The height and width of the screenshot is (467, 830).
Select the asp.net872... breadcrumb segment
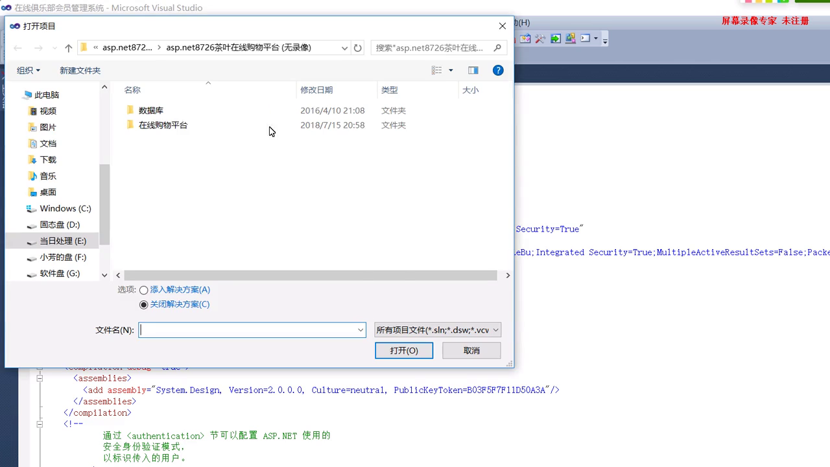(127, 47)
